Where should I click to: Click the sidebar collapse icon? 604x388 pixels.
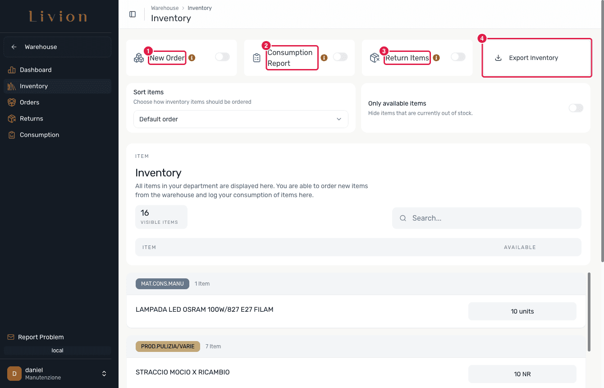click(133, 14)
